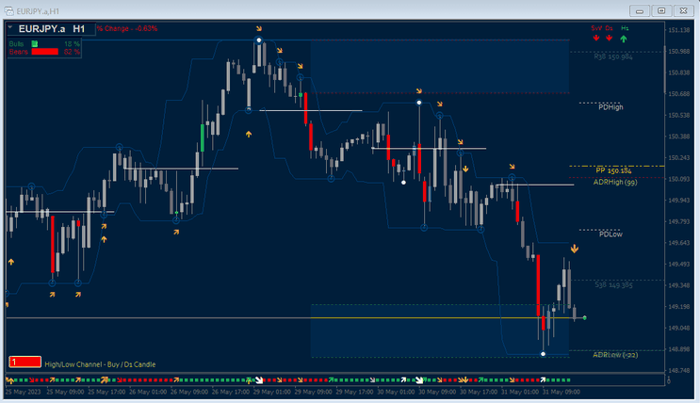Click the orange up arrow at far left chart edge
The image size is (700, 403).
click(x=11, y=262)
